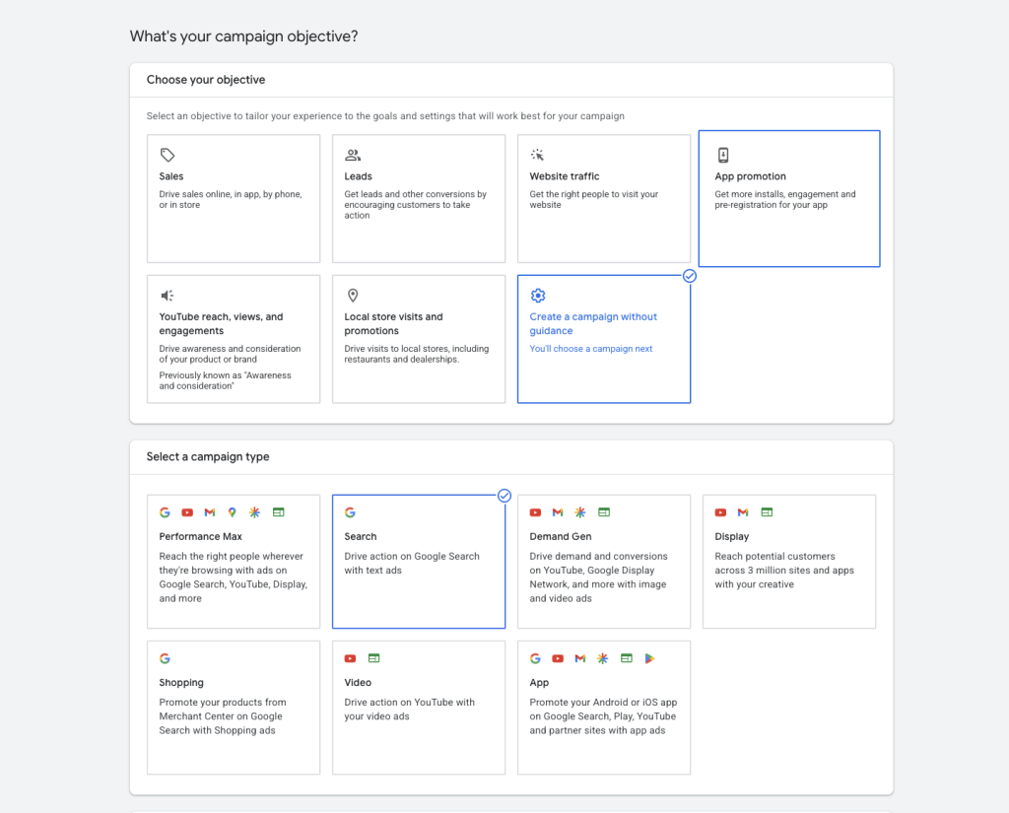Click the Google logo on Shopping card
Viewport: 1009px width, 813px height.
(x=165, y=658)
